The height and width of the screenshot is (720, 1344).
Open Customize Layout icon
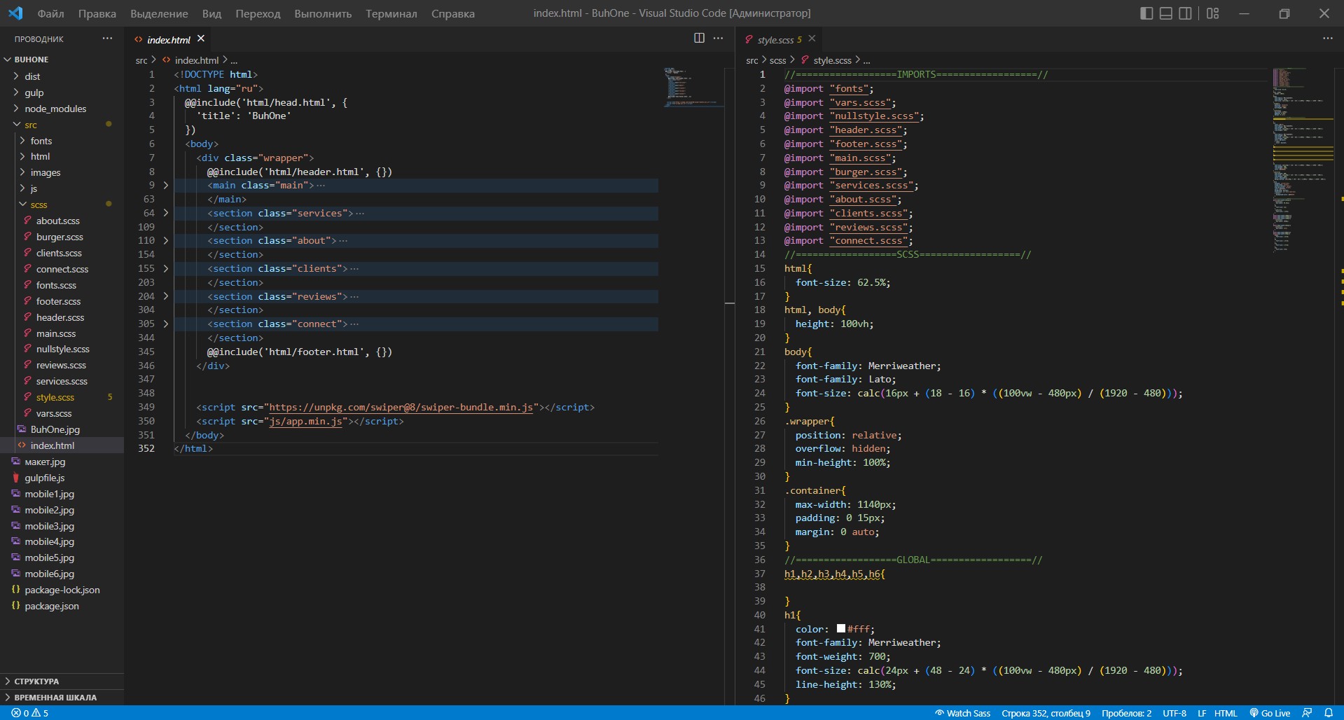1213,13
